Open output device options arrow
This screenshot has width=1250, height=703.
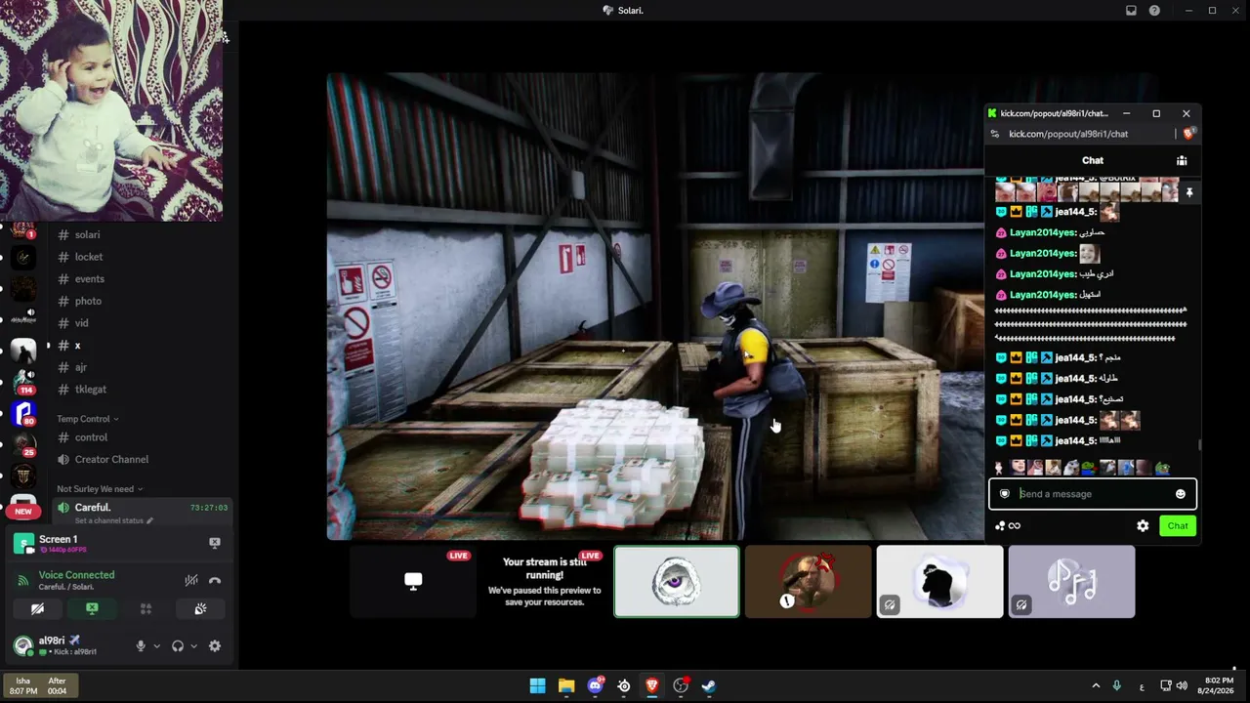tap(193, 645)
